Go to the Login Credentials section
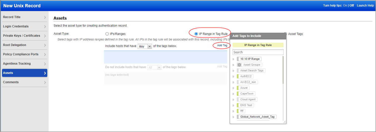The image size is (376, 132). point(25,26)
